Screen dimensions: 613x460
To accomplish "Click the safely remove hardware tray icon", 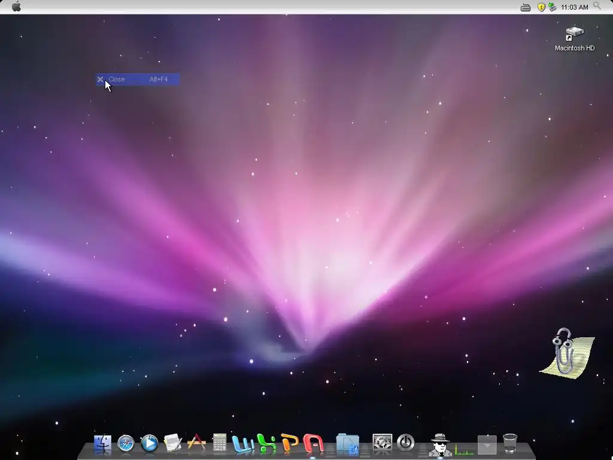I will pyautogui.click(x=552, y=7).
